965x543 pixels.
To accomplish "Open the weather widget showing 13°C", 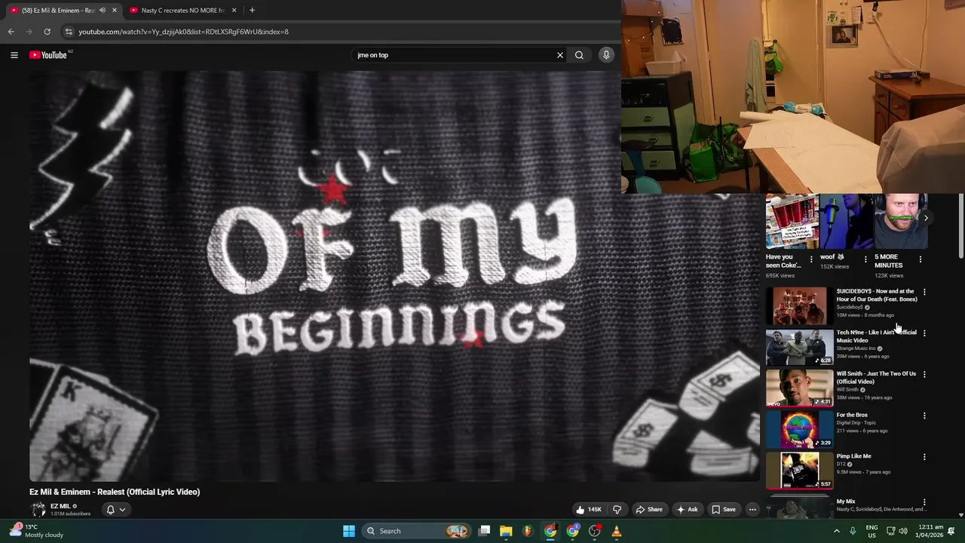I will pos(37,531).
